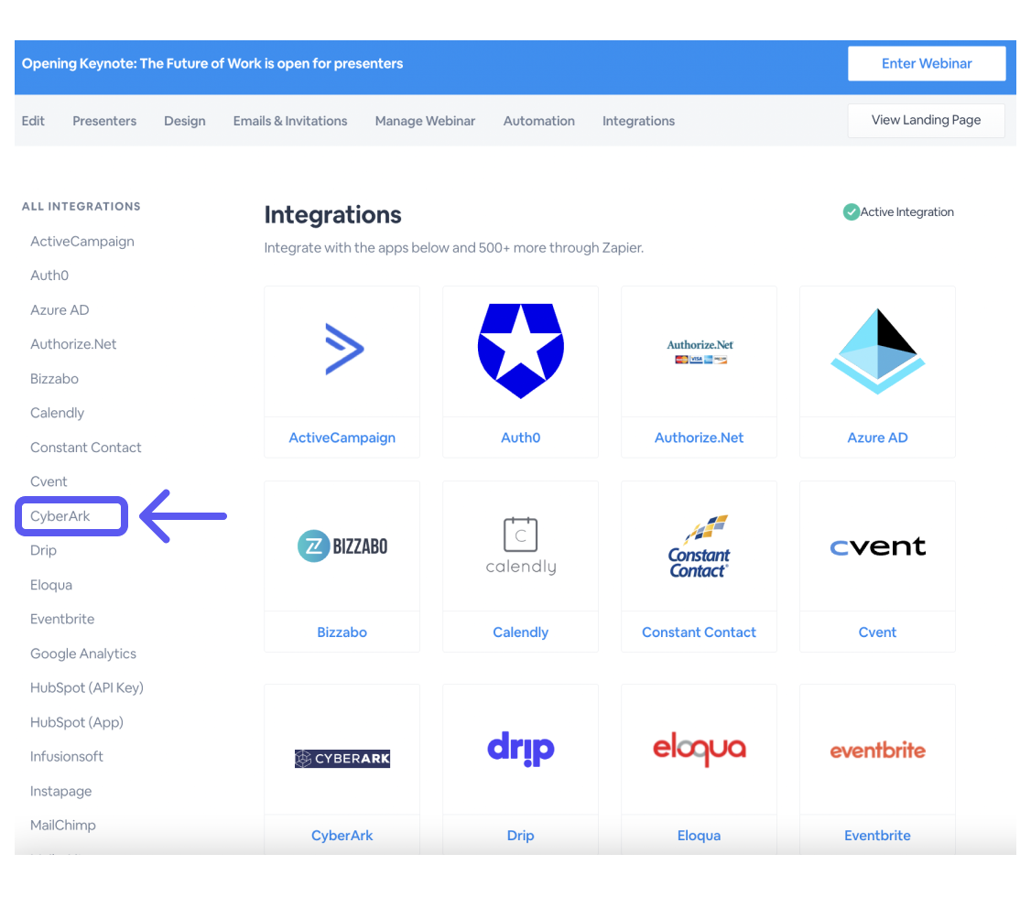Open Google Analytics from the sidebar list
Viewport: 1031px width, 897px height.
pyautogui.click(x=83, y=654)
